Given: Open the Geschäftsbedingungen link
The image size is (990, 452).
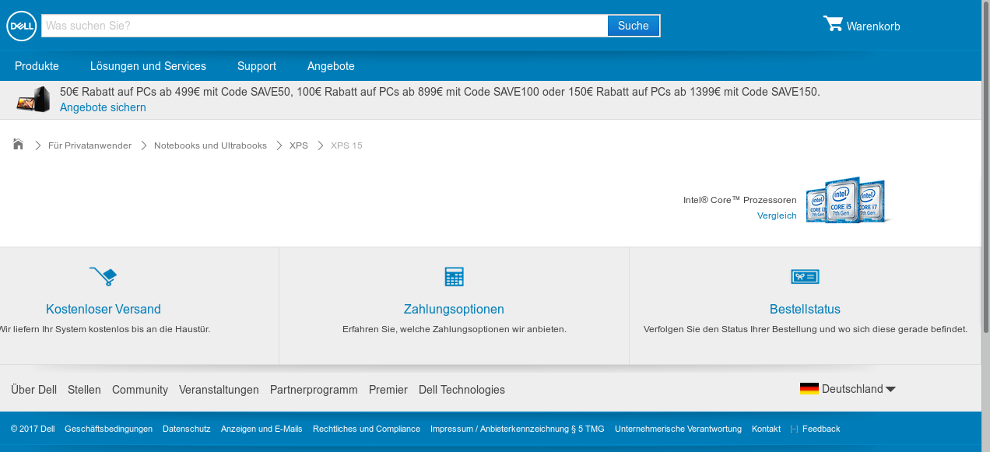Looking at the screenshot, I should pos(108,429).
